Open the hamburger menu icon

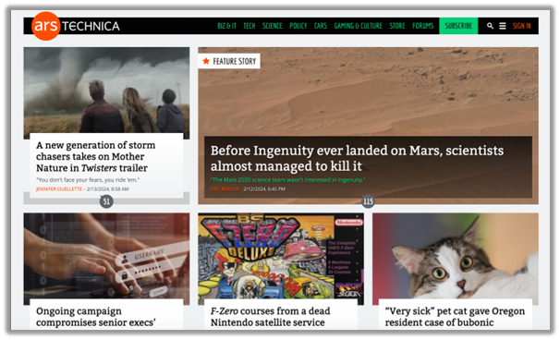[x=503, y=26]
